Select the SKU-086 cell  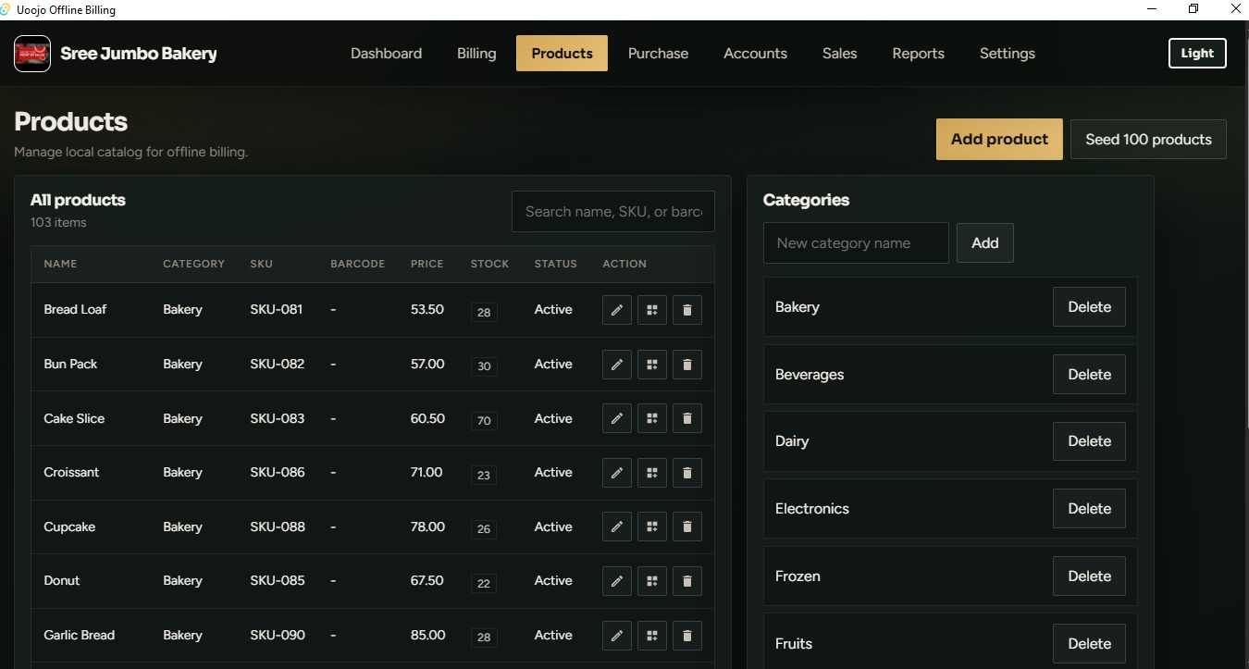(278, 473)
